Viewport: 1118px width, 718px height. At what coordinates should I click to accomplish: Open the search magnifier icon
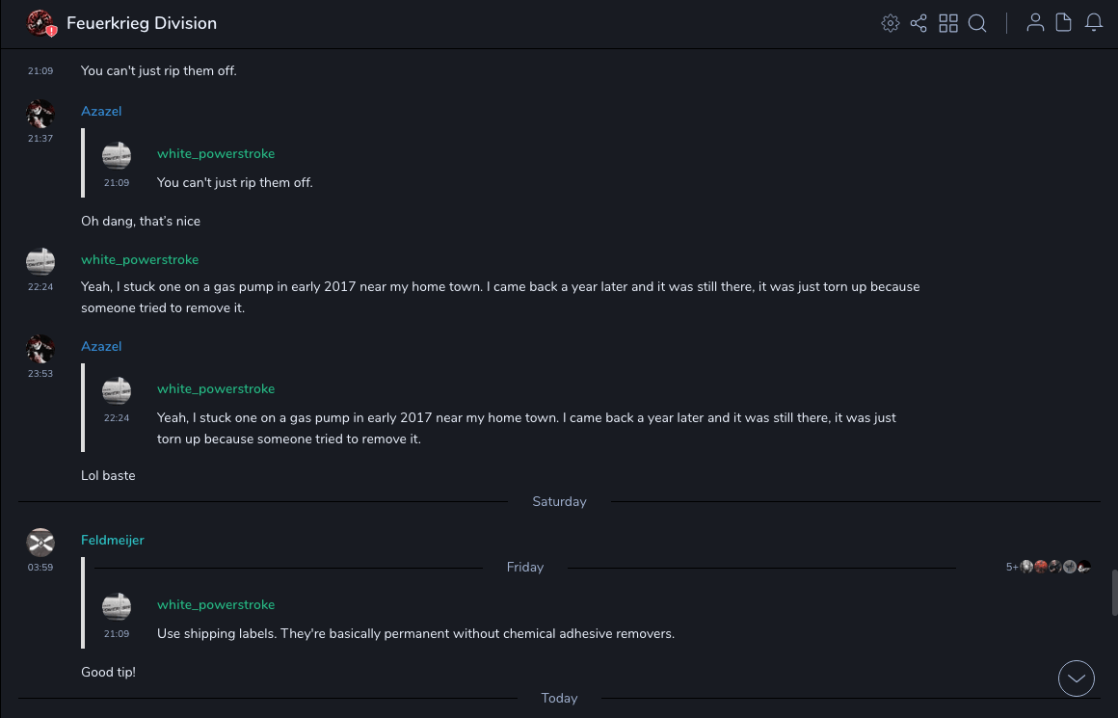[977, 23]
